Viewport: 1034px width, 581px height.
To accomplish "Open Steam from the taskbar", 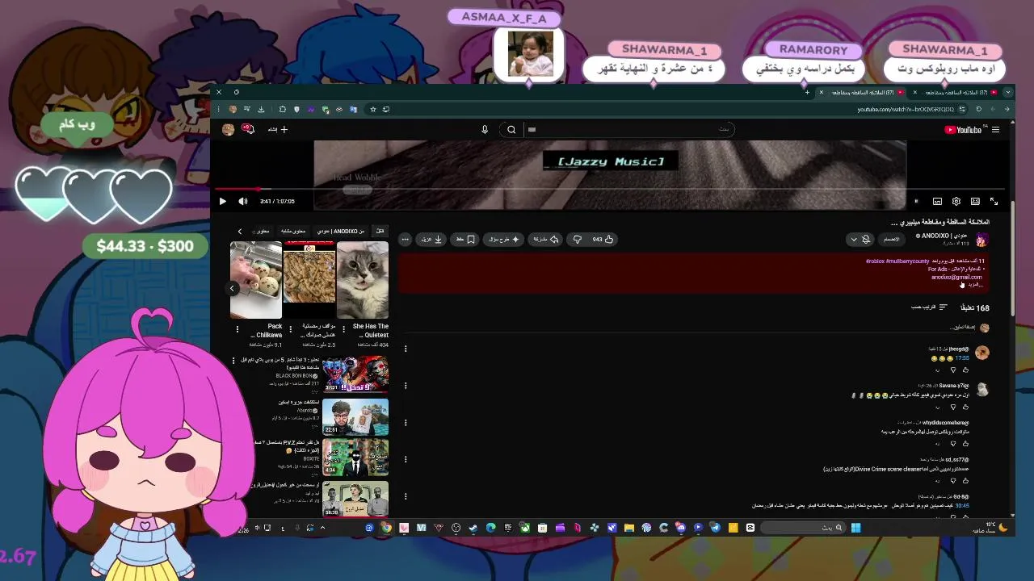I will click(473, 528).
